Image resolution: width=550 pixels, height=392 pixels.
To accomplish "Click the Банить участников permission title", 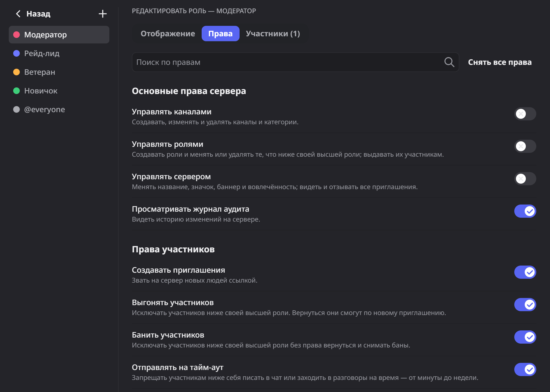I will [x=168, y=335].
